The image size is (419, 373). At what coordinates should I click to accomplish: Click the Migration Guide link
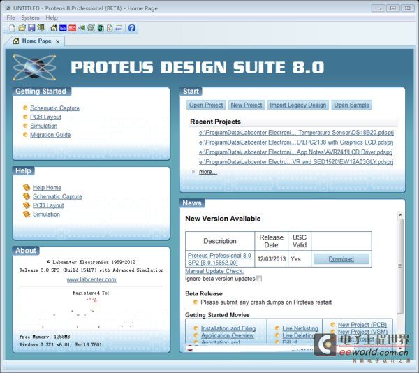50,135
